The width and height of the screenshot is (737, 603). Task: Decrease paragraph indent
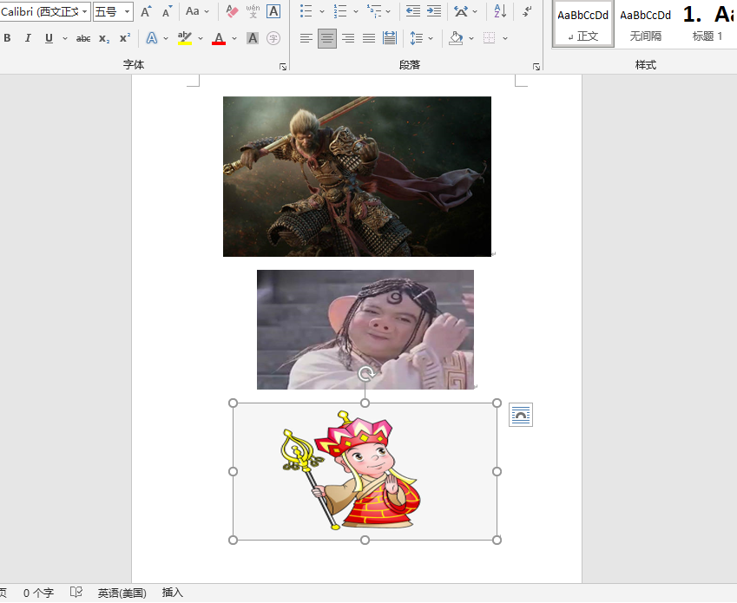[412, 11]
